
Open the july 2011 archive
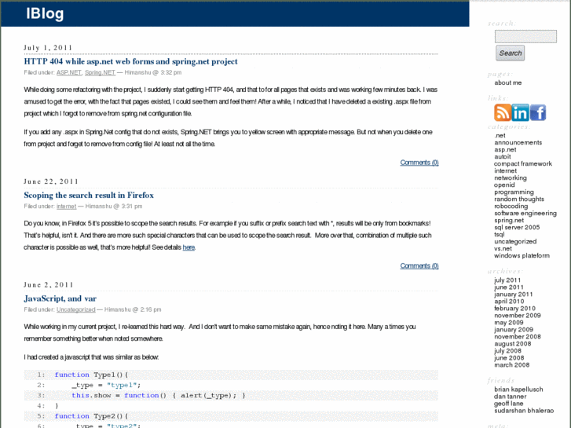pyautogui.click(x=507, y=280)
